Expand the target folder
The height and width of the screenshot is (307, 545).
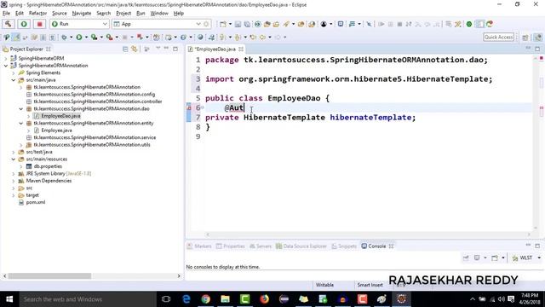tap(14, 195)
